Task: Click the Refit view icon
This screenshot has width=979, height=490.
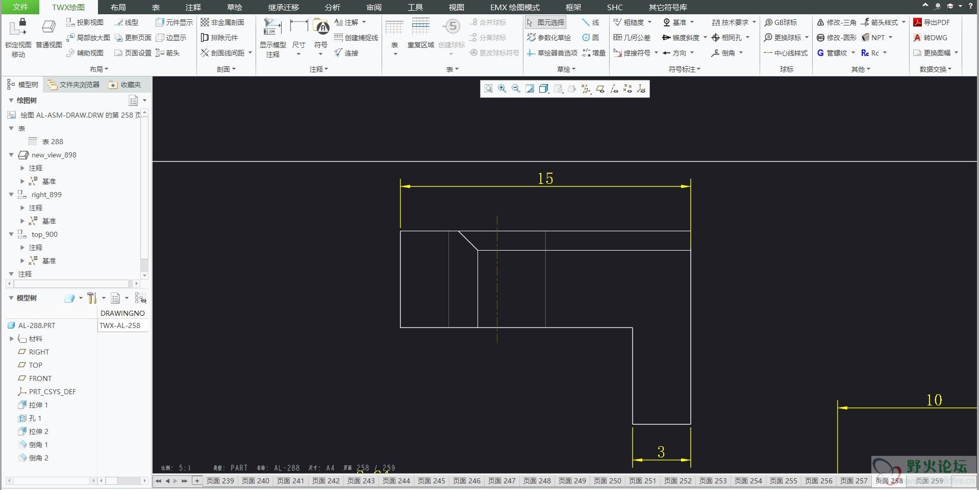Action: click(488, 89)
